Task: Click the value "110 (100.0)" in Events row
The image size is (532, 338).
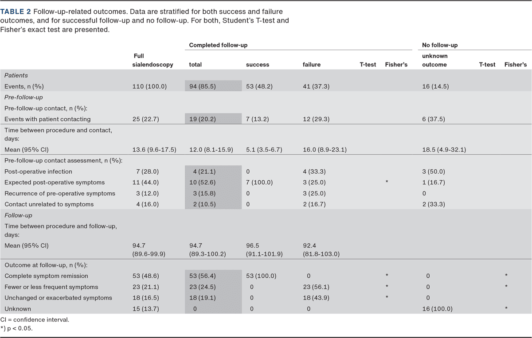Action: pyautogui.click(x=150, y=86)
